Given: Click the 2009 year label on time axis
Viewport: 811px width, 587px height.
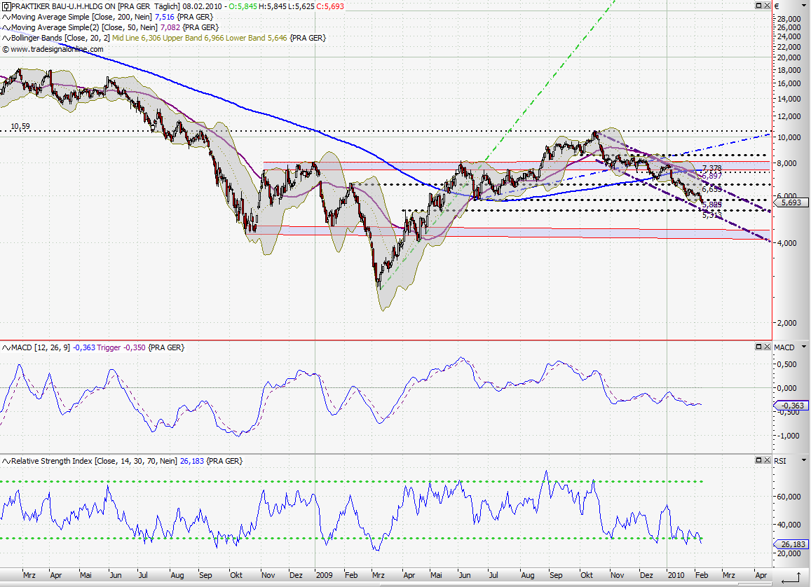Looking at the screenshot, I should click(325, 575).
